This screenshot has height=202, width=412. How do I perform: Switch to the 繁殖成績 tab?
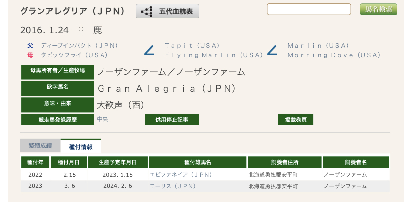40,146
